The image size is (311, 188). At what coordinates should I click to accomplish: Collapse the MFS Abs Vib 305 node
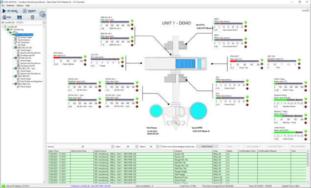pyautogui.click(x=13, y=47)
